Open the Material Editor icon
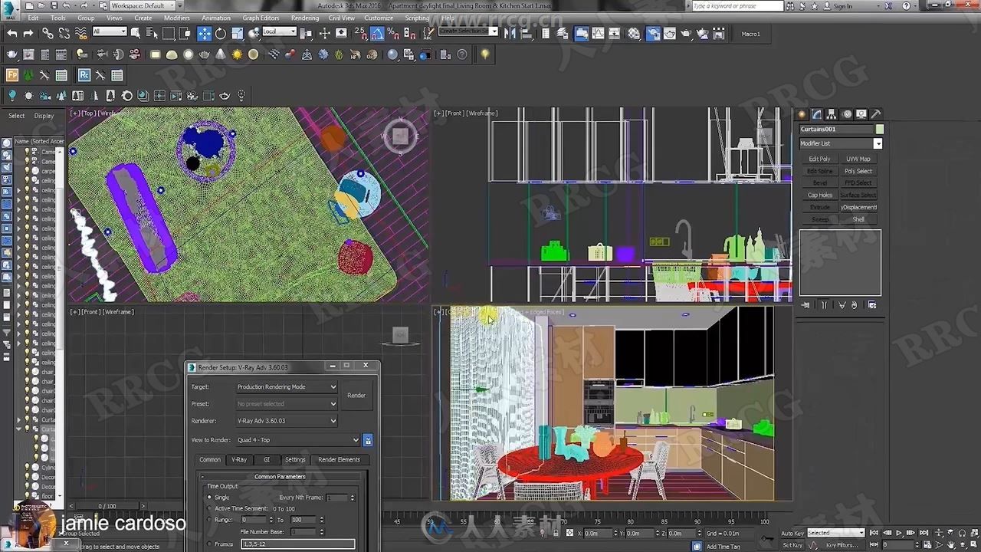Screen dimensions: 981x552 [x=634, y=33]
